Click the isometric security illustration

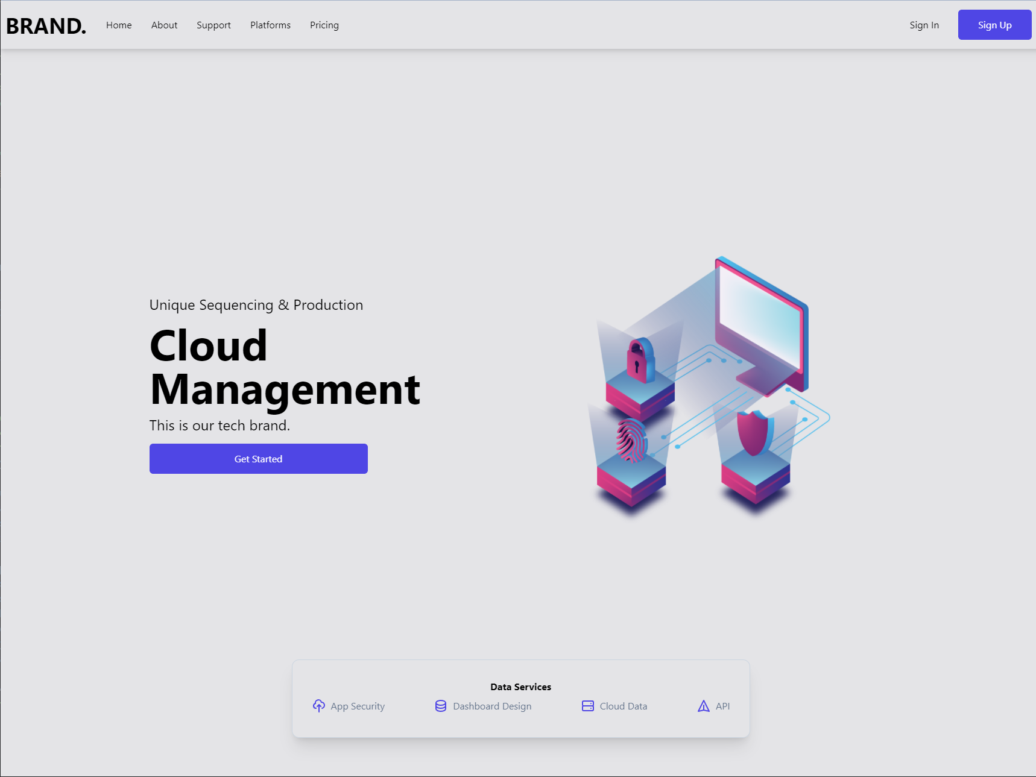click(709, 386)
